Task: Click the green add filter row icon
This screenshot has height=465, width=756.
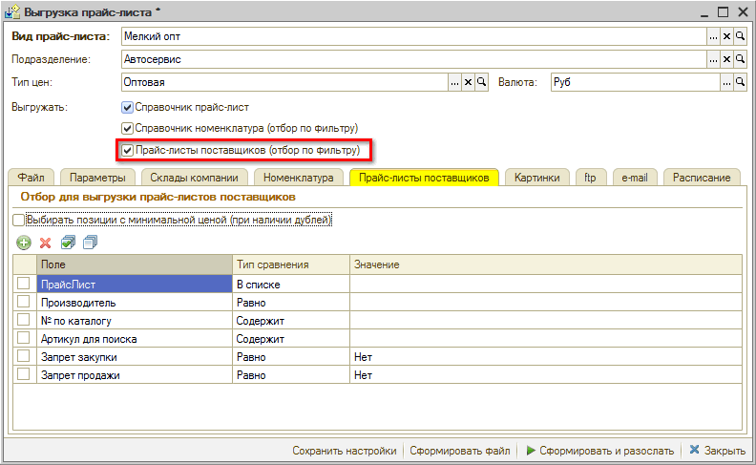Action: click(x=24, y=243)
